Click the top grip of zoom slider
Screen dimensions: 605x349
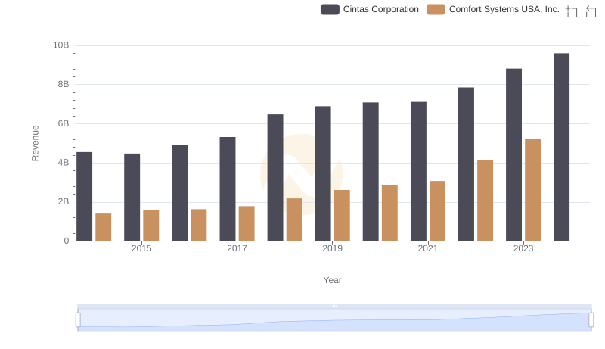[334, 306]
